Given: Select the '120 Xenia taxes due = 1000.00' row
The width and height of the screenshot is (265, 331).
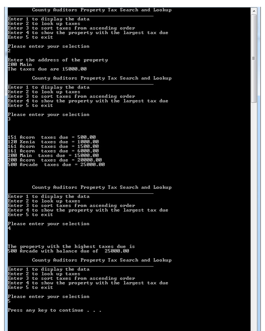Looking at the screenshot, I should [53, 142].
